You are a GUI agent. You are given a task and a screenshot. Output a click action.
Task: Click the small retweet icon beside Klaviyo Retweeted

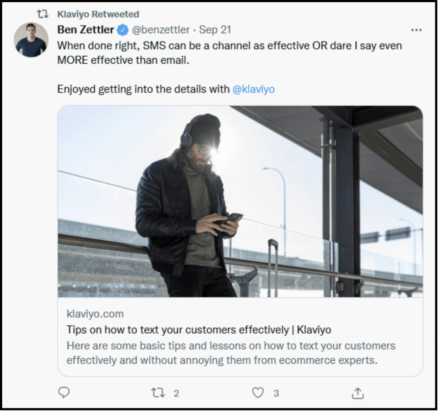(x=43, y=14)
